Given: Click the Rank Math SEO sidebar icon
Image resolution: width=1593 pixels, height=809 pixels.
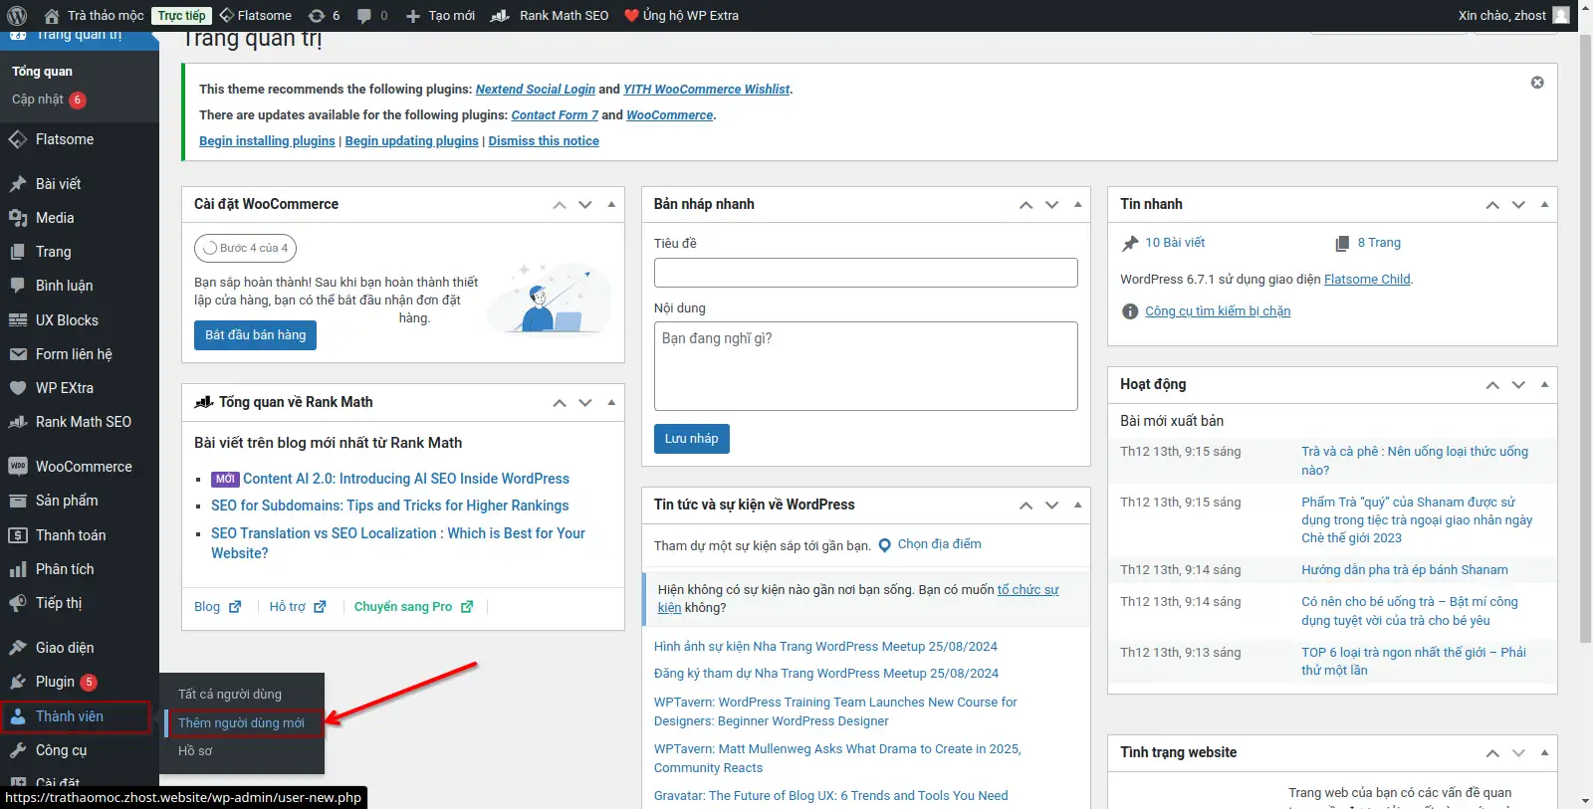Looking at the screenshot, I should coord(18,422).
